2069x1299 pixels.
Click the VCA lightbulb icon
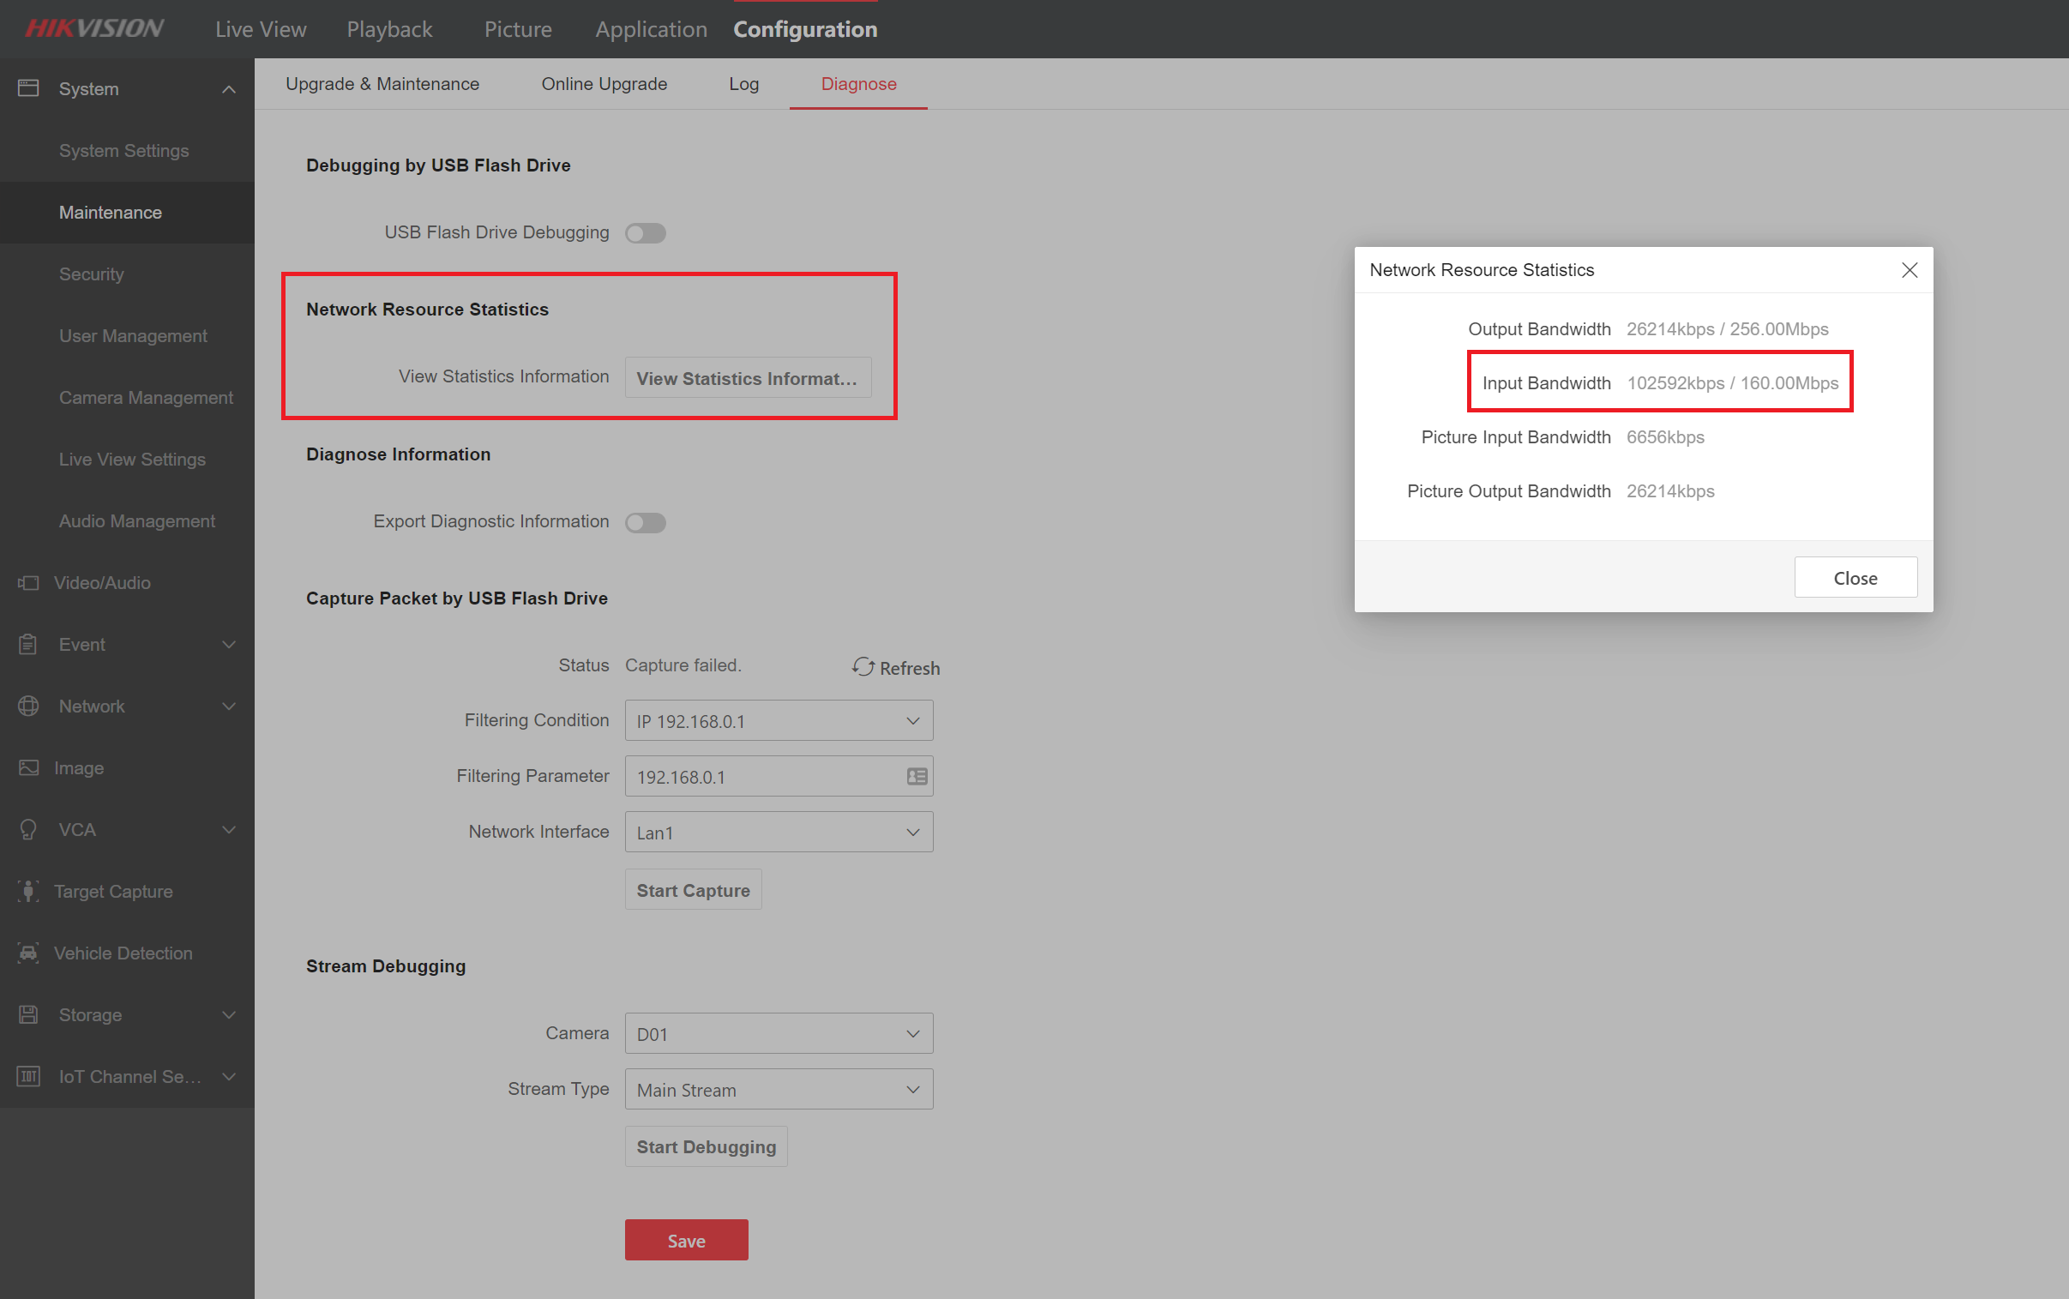tap(28, 829)
